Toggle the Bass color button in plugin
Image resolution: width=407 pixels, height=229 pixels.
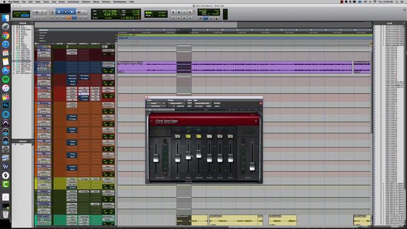click(x=177, y=136)
